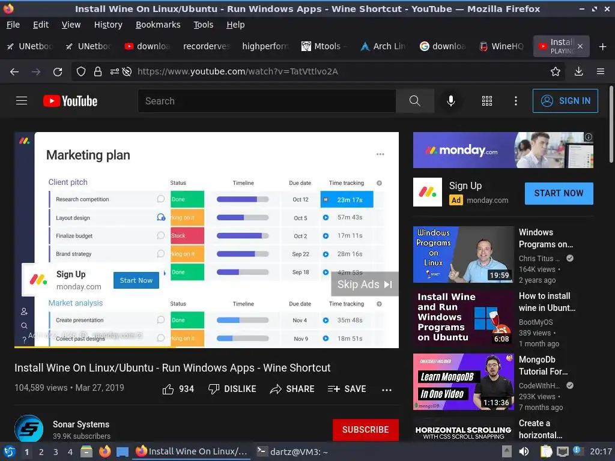This screenshot has width=615, height=461.
Task: Reload the page in Firefox
Action: pos(58,72)
